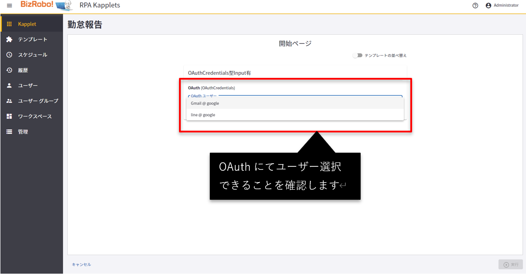Select the 管理 (management) list icon
The image size is (526, 275).
pyautogui.click(x=9, y=132)
